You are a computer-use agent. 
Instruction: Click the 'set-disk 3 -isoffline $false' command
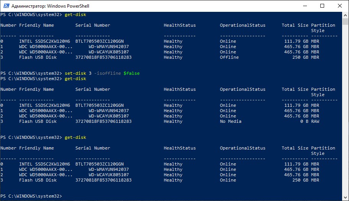(x=102, y=73)
